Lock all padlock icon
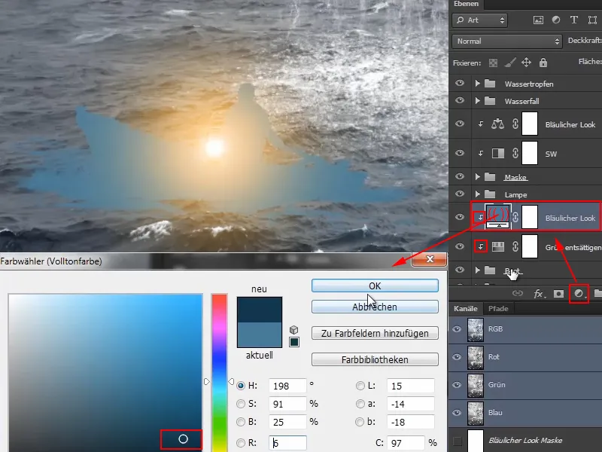The width and height of the screenshot is (602, 452). (x=543, y=63)
